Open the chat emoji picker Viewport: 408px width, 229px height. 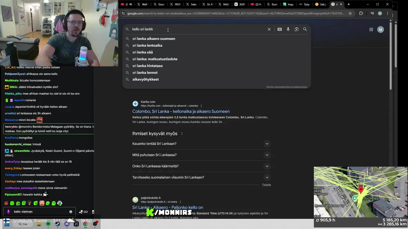click(71, 212)
